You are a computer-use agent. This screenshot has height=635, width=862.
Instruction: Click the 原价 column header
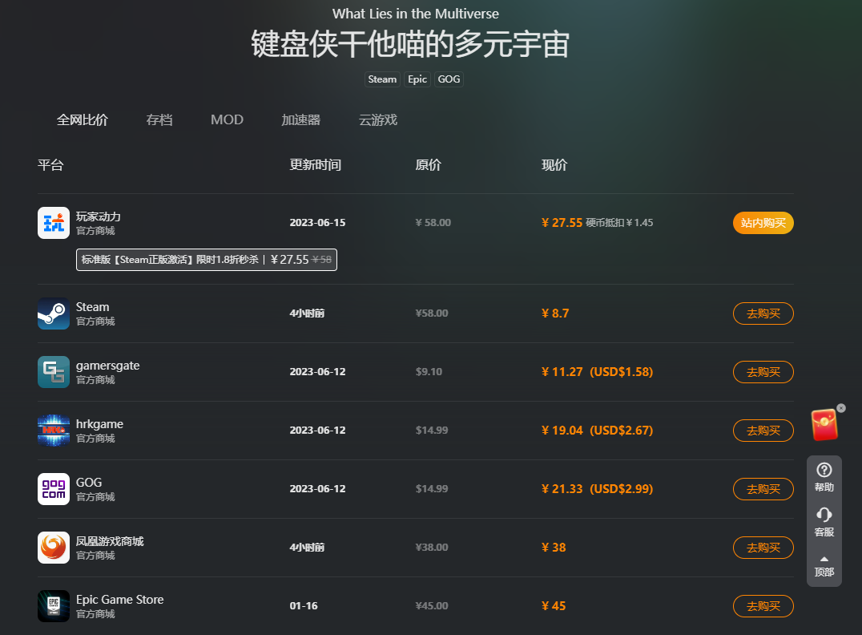point(429,165)
